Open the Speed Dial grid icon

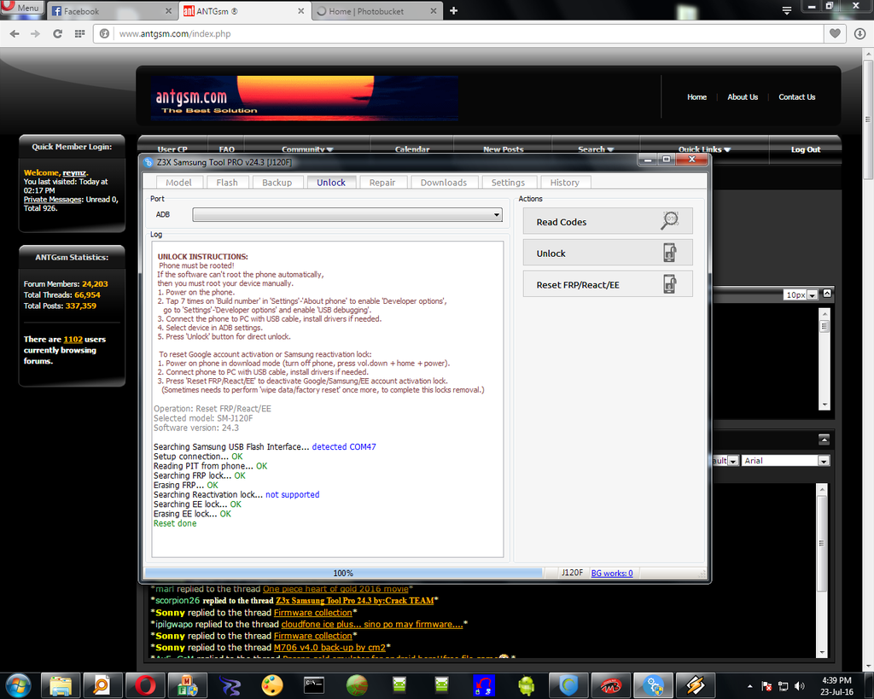79,34
